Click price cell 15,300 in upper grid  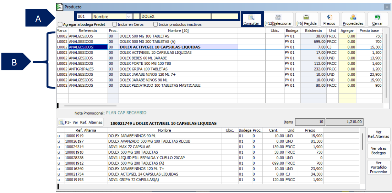point(369,47)
